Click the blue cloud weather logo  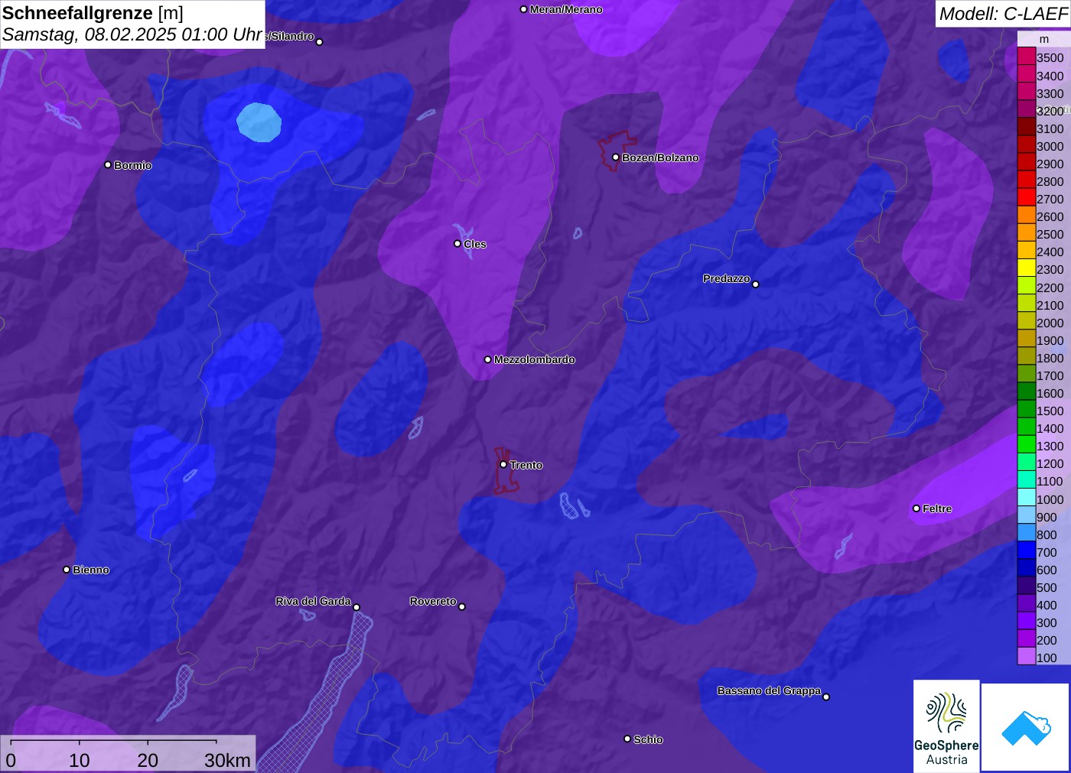[1025, 727]
